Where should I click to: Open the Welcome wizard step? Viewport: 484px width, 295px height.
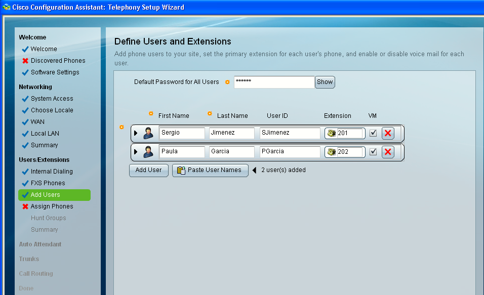coord(44,49)
